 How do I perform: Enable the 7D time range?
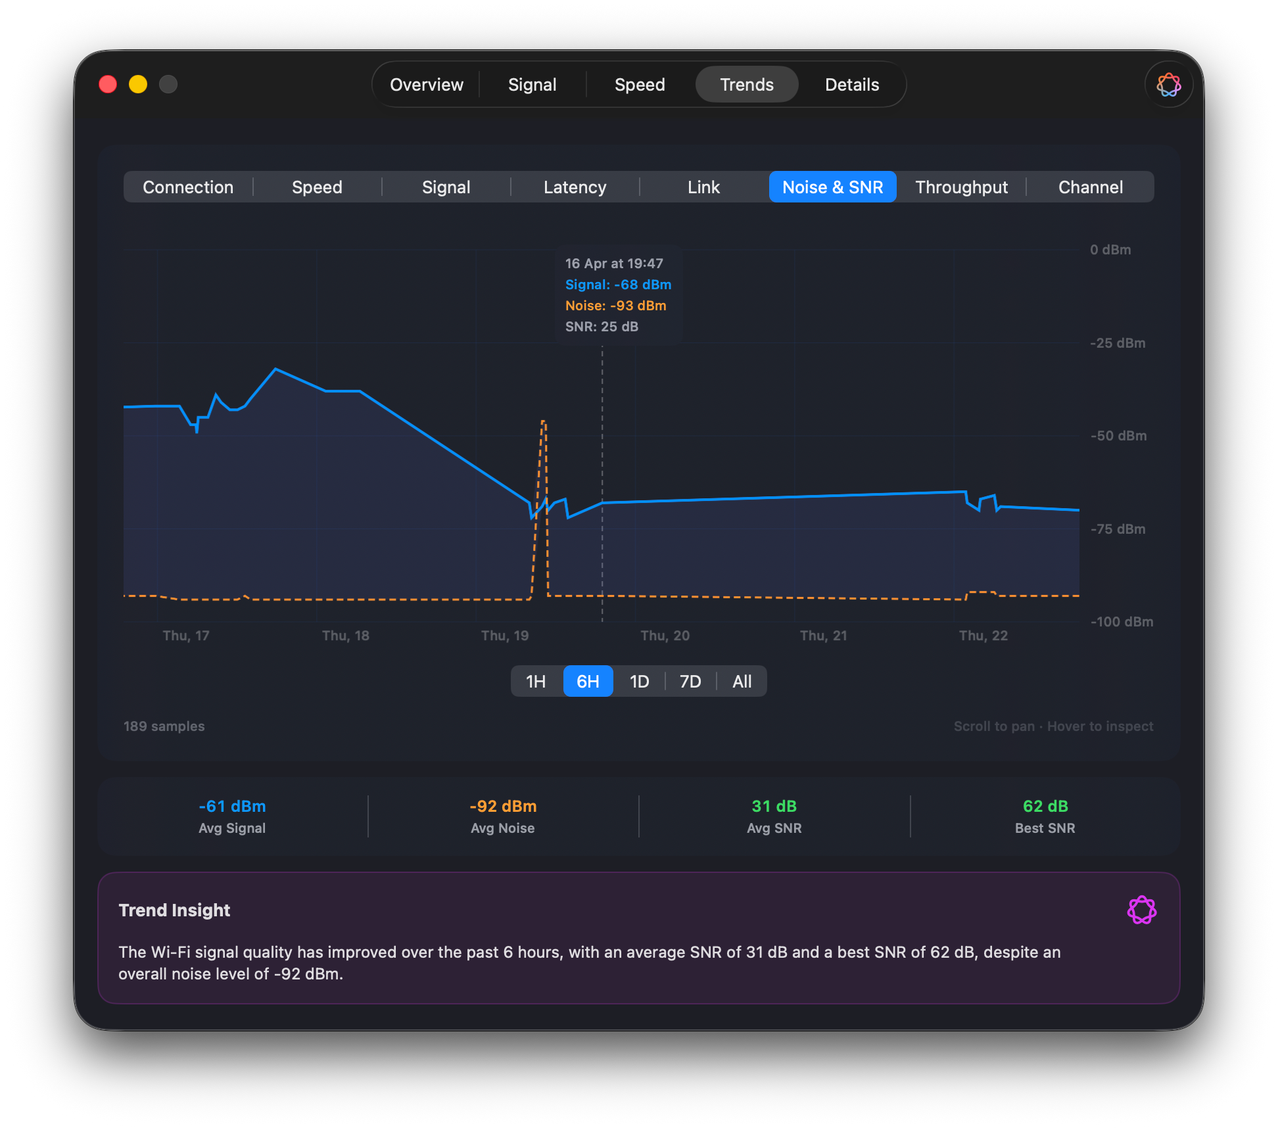[x=690, y=681]
